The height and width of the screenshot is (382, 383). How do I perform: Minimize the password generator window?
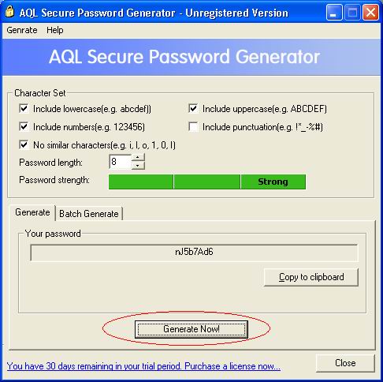click(334, 13)
